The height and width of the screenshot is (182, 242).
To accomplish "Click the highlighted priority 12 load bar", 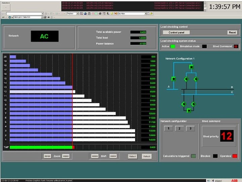I will click(x=43, y=92).
